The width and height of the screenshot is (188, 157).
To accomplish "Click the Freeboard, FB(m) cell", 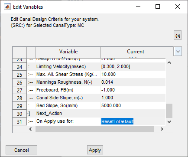I will click(x=68, y=90).
